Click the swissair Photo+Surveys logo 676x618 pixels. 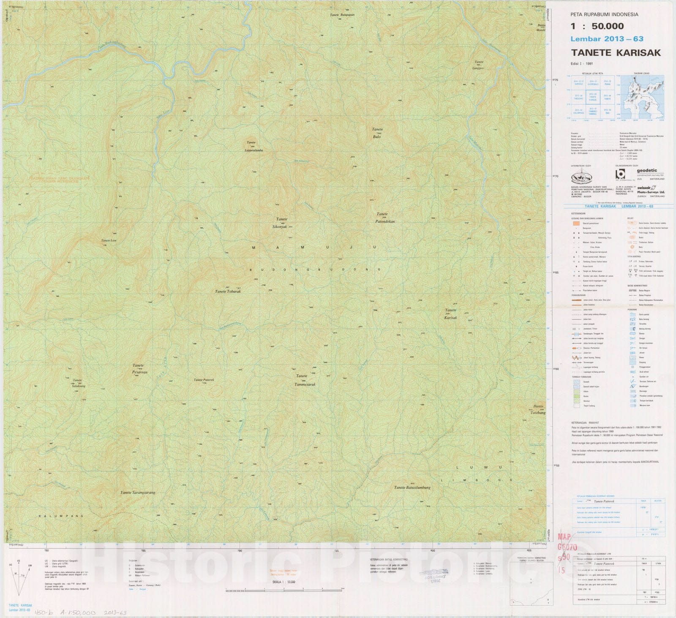650,190
